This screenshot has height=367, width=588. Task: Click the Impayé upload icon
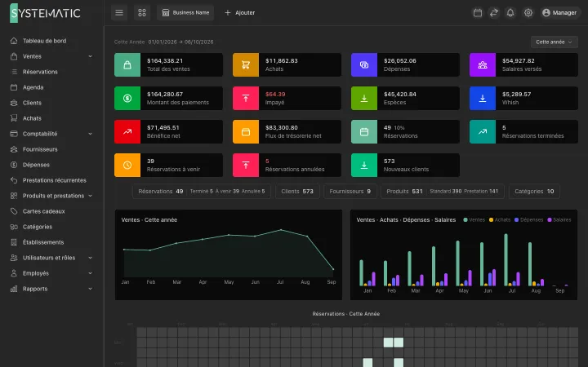tap(246, 98)
